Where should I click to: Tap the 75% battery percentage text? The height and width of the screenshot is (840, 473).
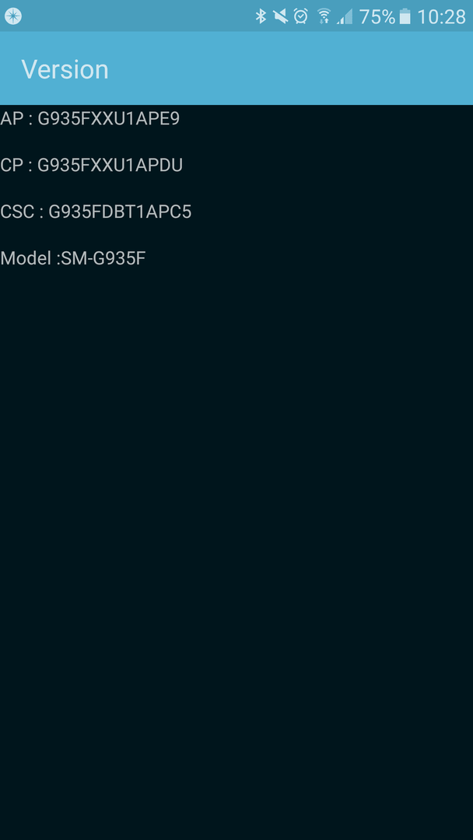point(377,16)
